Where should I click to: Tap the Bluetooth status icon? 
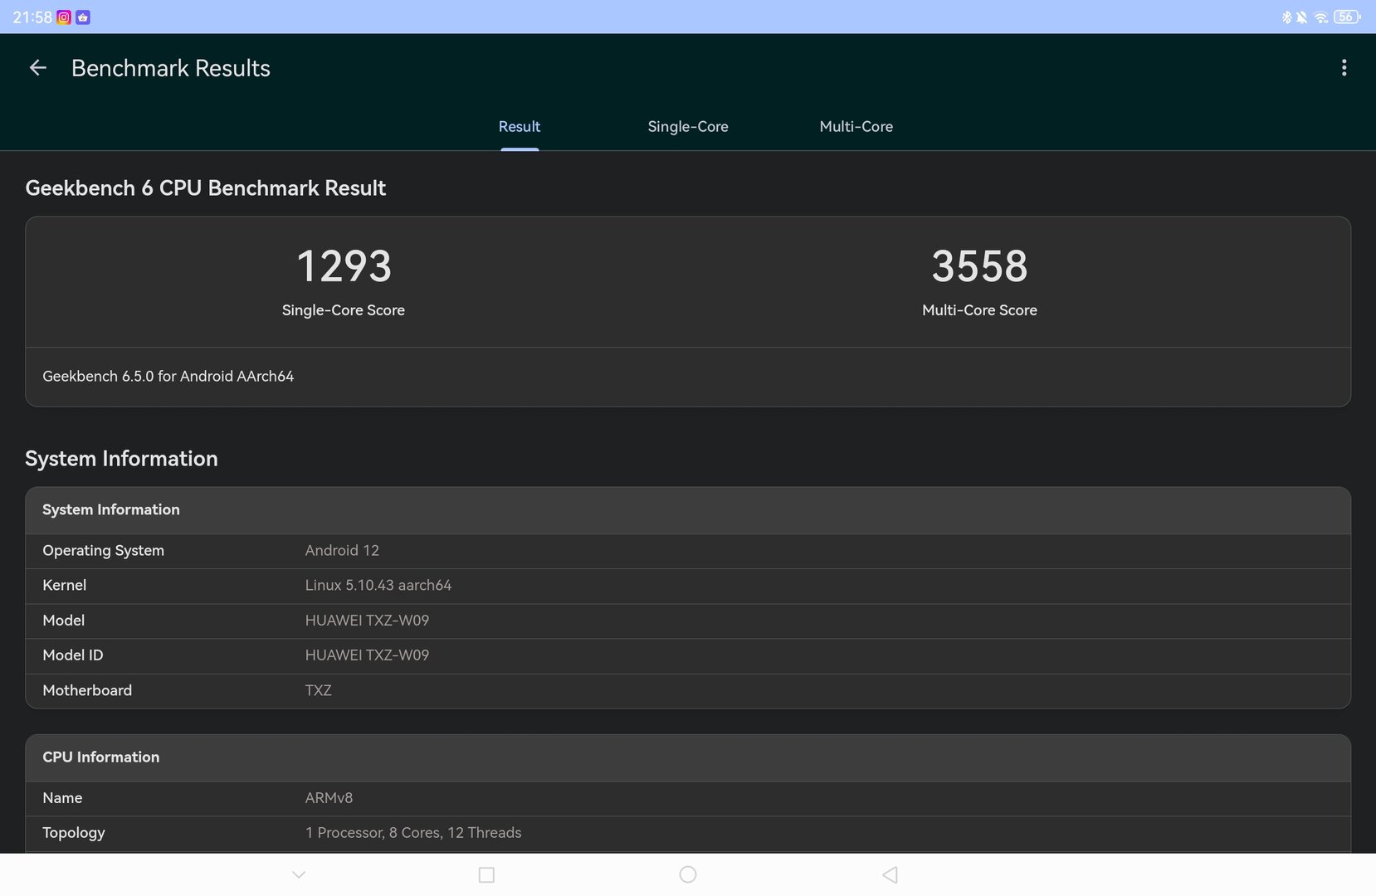coord(1286,17)
